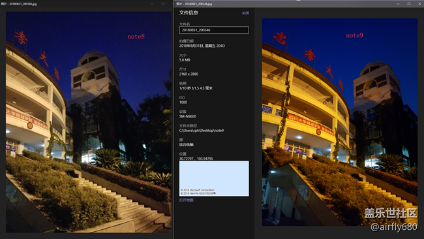Viewport: 424px width, 239px height.
Task: Click the Microsoft Corporation copyright in map
Action: pos(198,190)
